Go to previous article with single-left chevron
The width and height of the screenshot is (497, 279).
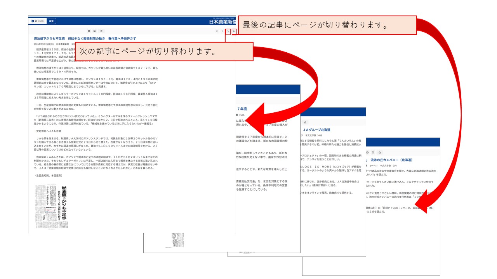(x=222, y=31)
